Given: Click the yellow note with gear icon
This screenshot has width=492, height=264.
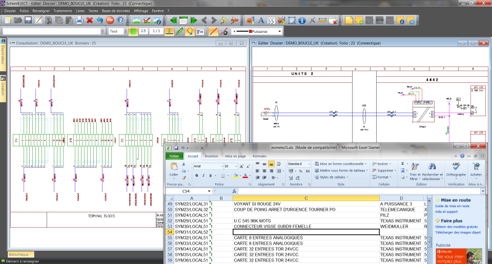Looking at the screenshot, I should 411,20.
